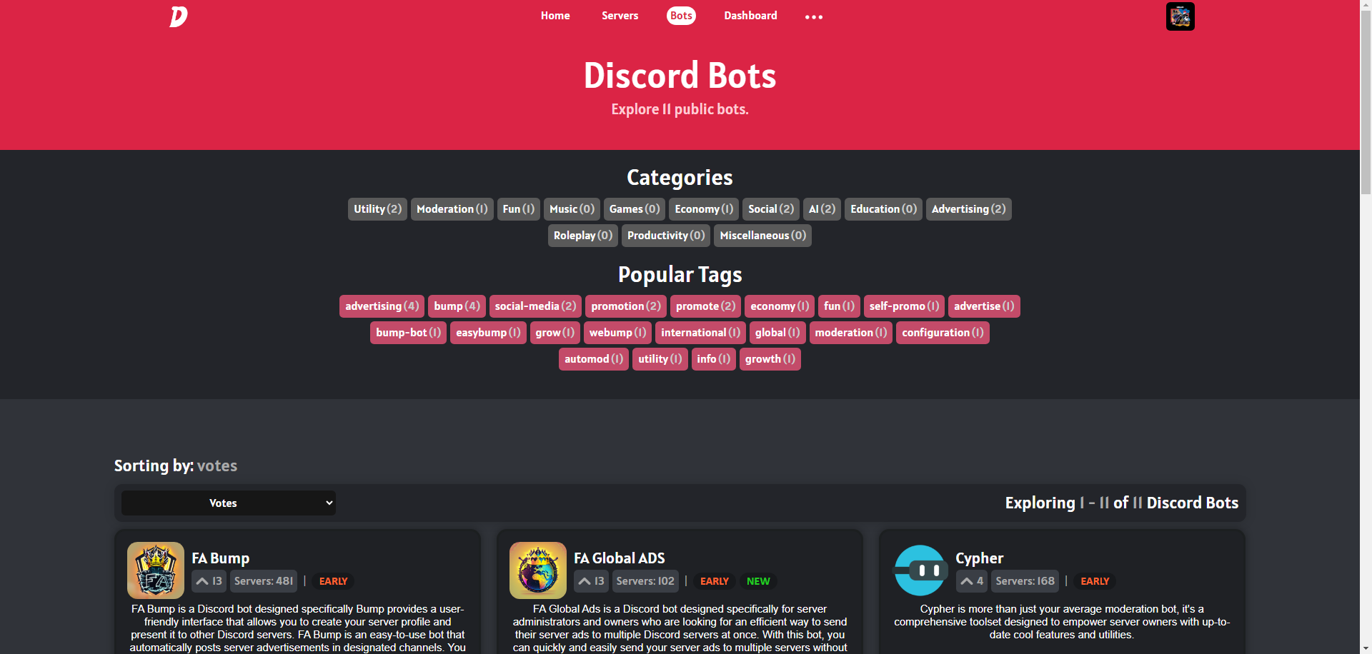Open the FA Bump bot title
Image resolution: width=1372 pixels, height=654 pixels.
[x=220, y=558]
